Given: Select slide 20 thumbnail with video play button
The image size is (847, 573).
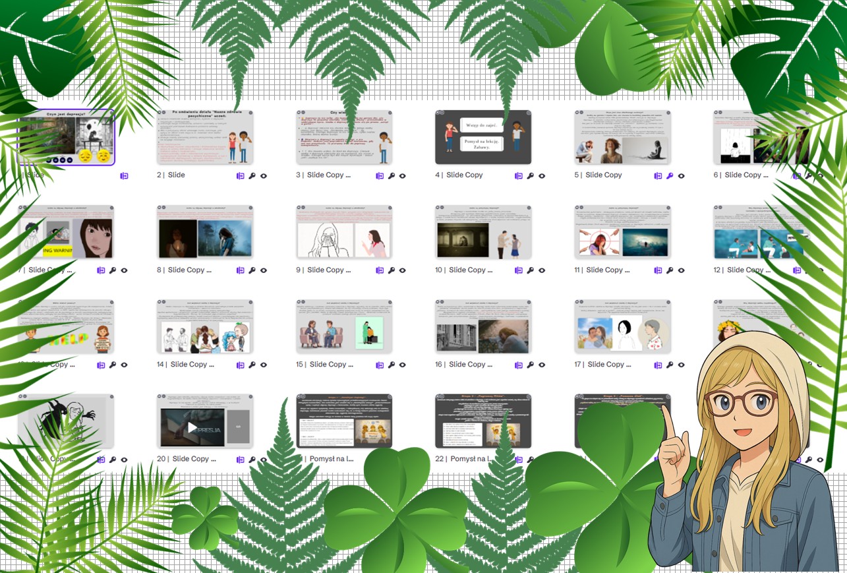Looking at the screenshot, I should (204, 421).
